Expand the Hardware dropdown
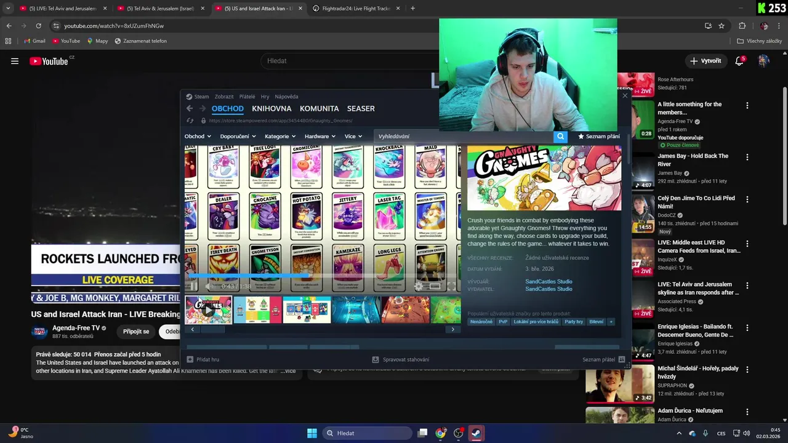788x443 pixels. [x=320, y=137]
